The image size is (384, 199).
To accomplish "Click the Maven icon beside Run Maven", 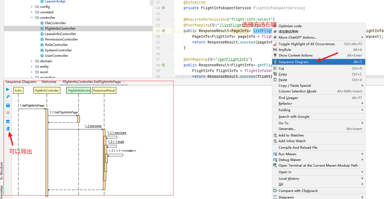I will coord(275,154).
